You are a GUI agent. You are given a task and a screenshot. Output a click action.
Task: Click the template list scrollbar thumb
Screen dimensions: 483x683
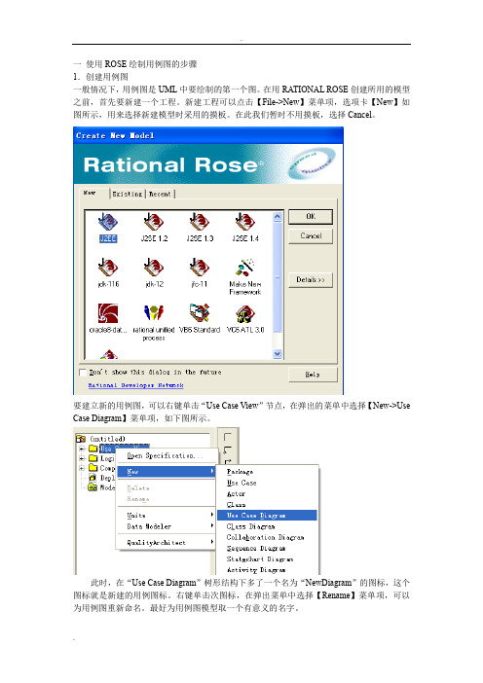(278, 277)
